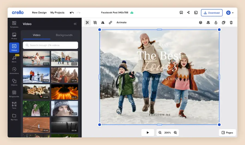This screenshot has height=145, width=245.
Task: Open the user account avatar menu
Action: point(230,13)
